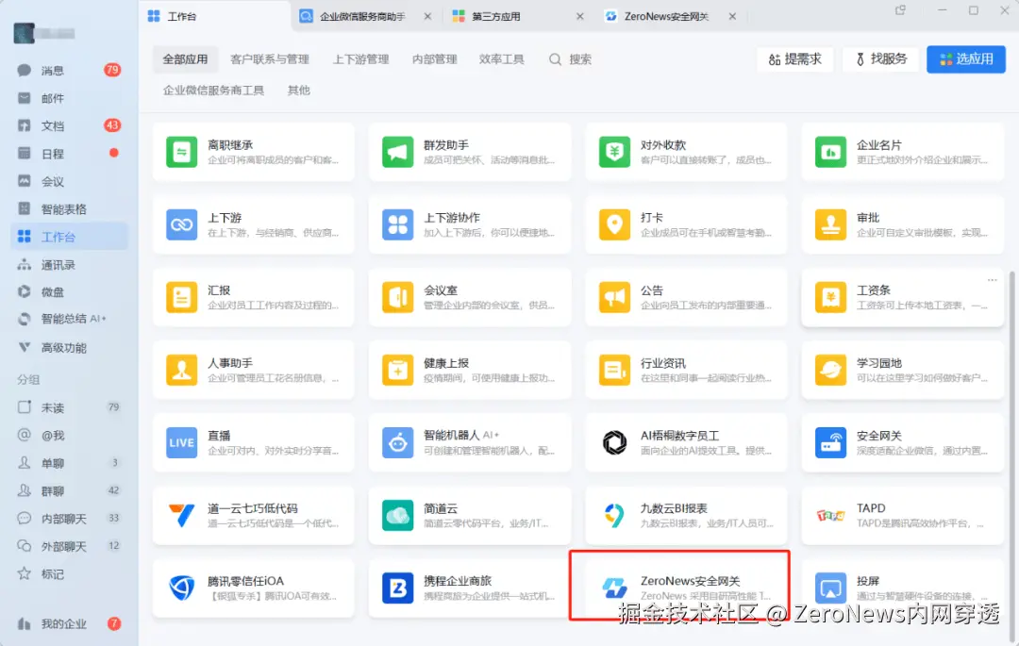Open the 上下游协作 grid icon

[398, 225]
